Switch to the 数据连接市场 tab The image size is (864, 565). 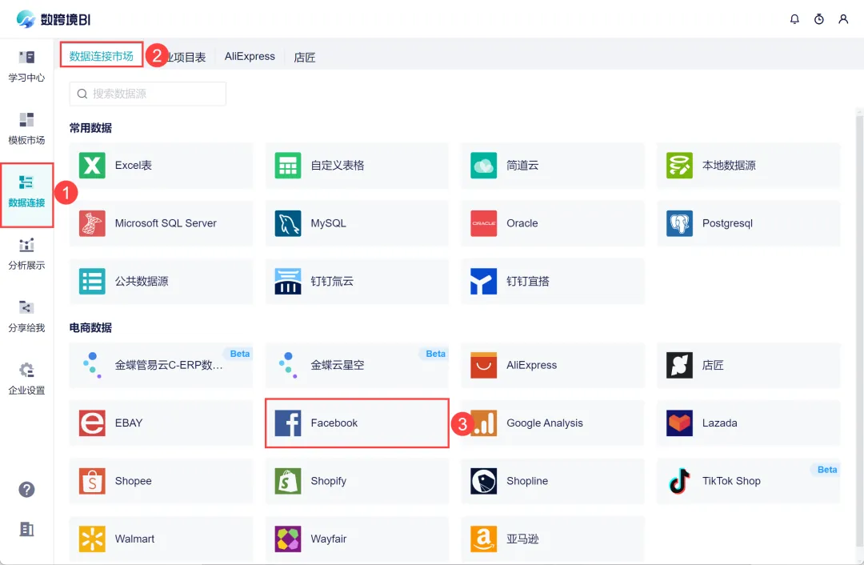[102, 56]
